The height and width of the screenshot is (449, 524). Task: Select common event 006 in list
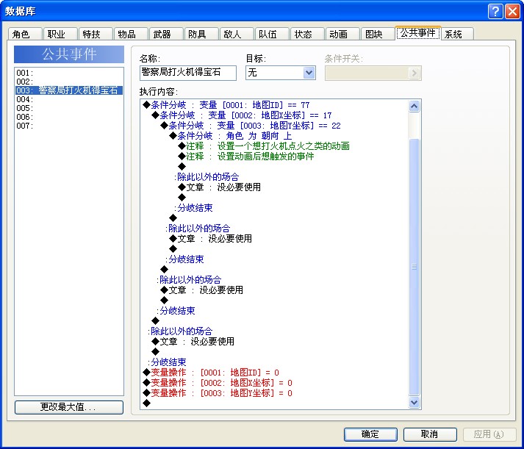click(69, 117)
